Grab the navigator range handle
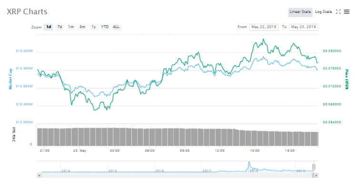Viewport: 357px width, 178px height. (x=314, y=167)
